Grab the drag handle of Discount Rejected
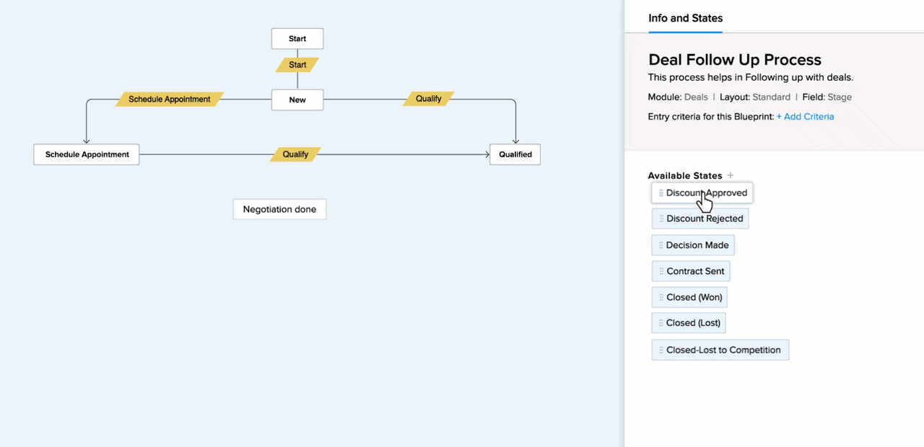Viewport: 924px width, 447px height. tap(661, 219)
